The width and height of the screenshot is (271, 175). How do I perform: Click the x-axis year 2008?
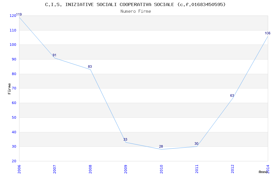90,169
